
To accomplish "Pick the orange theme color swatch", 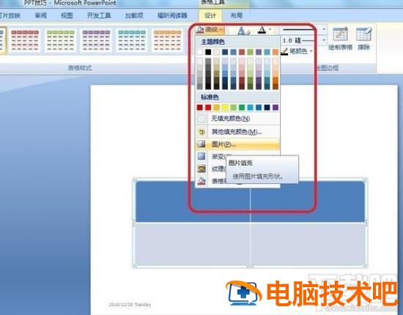I will point(276,52).
